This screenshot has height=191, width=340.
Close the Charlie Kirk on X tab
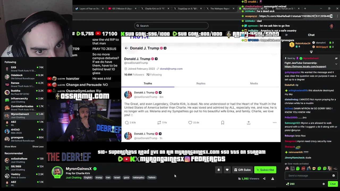point(168,8)
